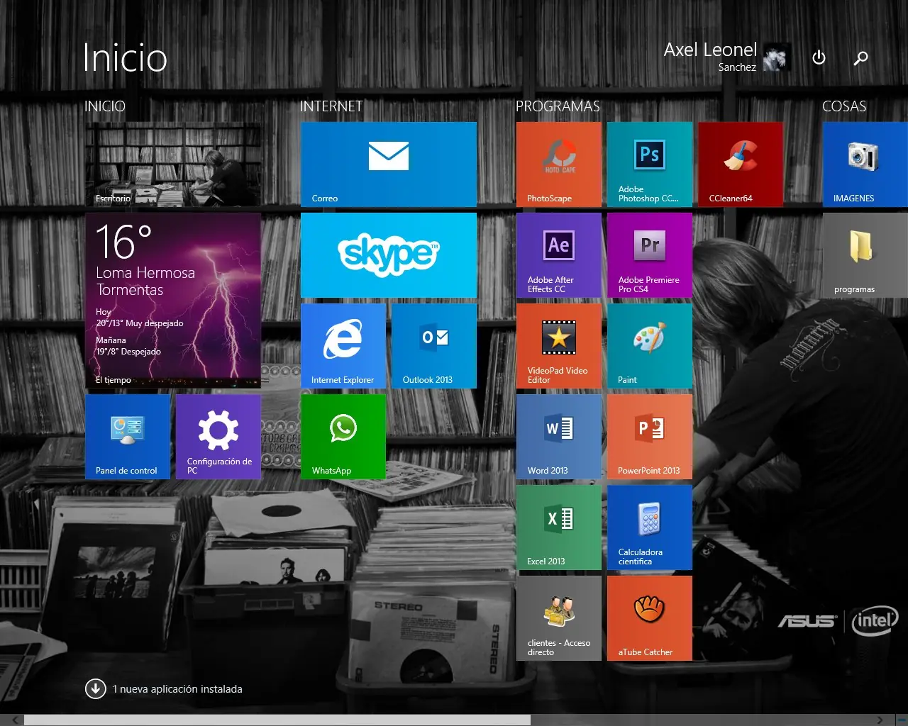908x726 pixels.
Task: Select the COSAS group heading
Action: coord(844,106)
